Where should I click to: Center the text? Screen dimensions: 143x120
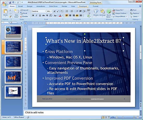tap(70, 16)
